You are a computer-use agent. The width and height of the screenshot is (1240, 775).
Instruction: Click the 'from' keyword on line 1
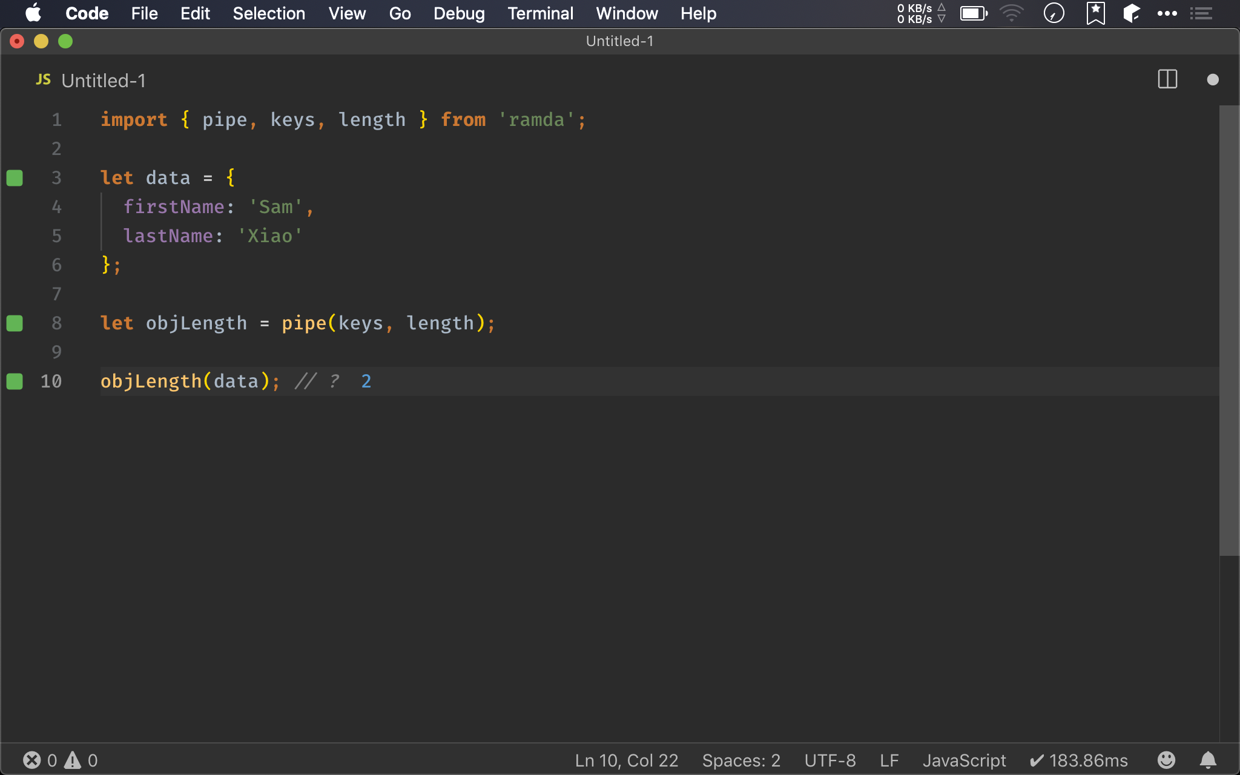pyautogui.click(x=463, y=119)
